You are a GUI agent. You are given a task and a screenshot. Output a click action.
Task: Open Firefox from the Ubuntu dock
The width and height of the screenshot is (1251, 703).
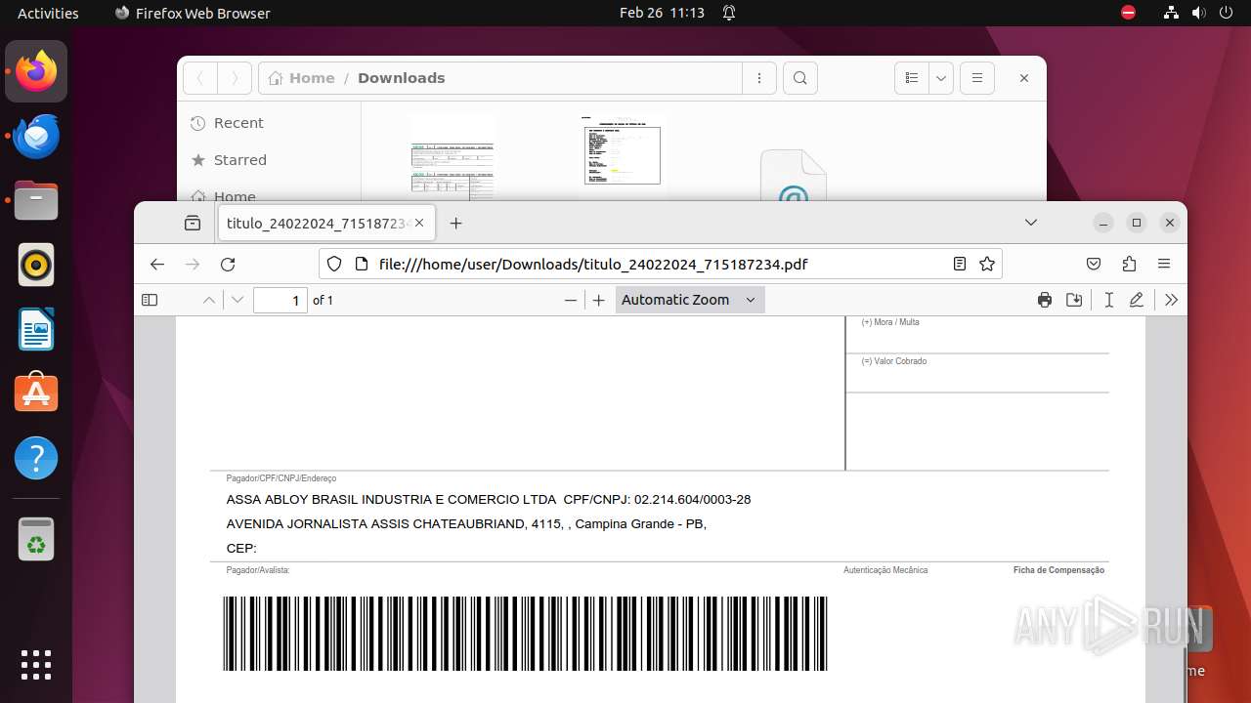coord(36,71)
